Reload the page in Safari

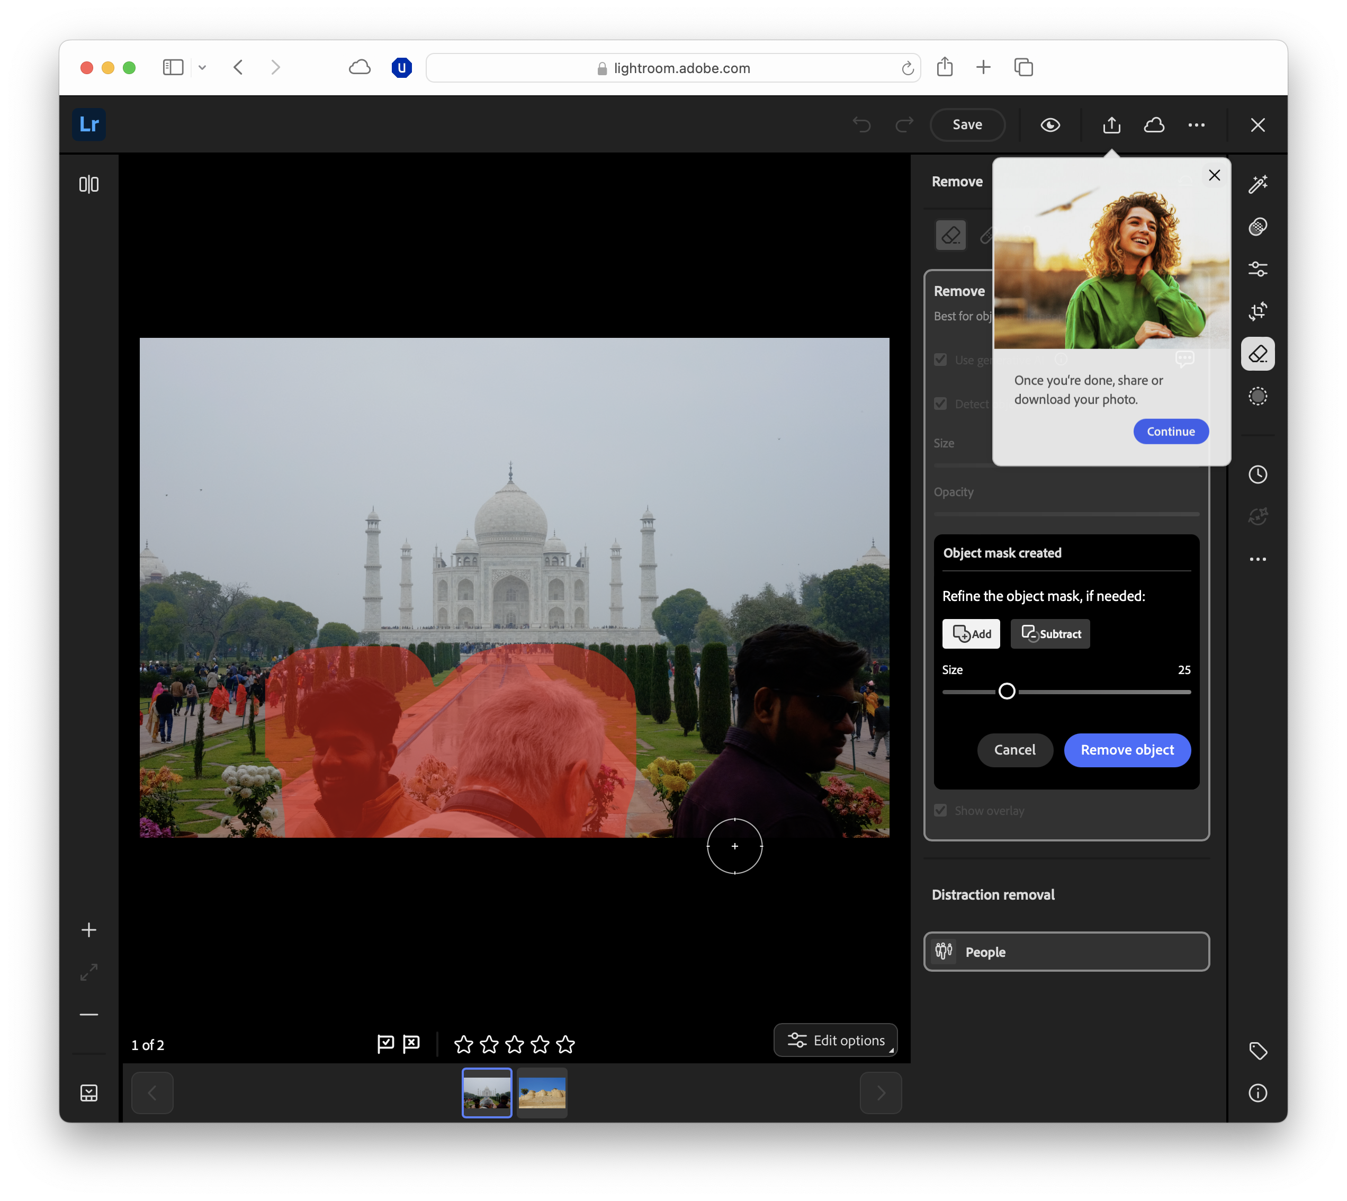908,68
